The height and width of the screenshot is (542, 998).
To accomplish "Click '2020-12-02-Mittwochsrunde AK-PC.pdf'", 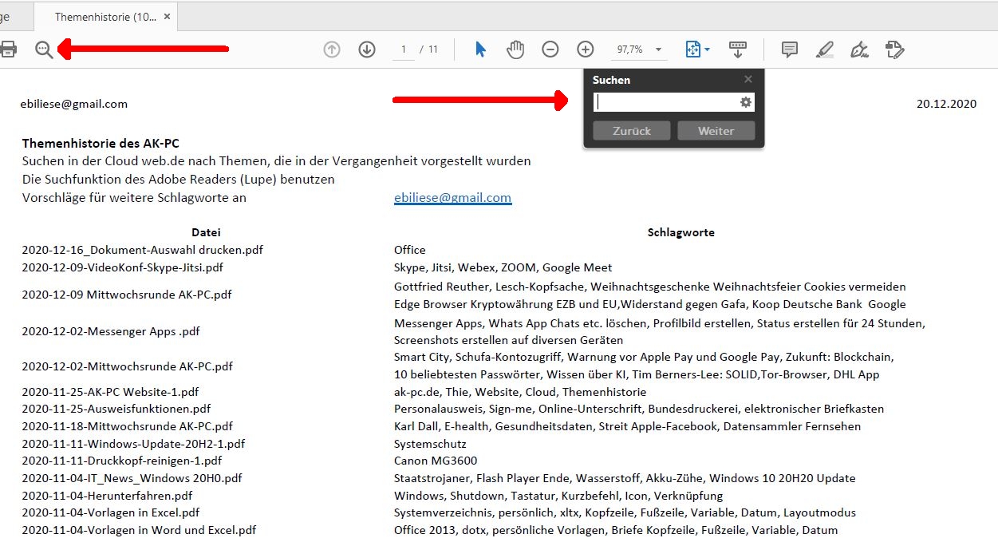I will pyautogui.click(x=127, y=366).
